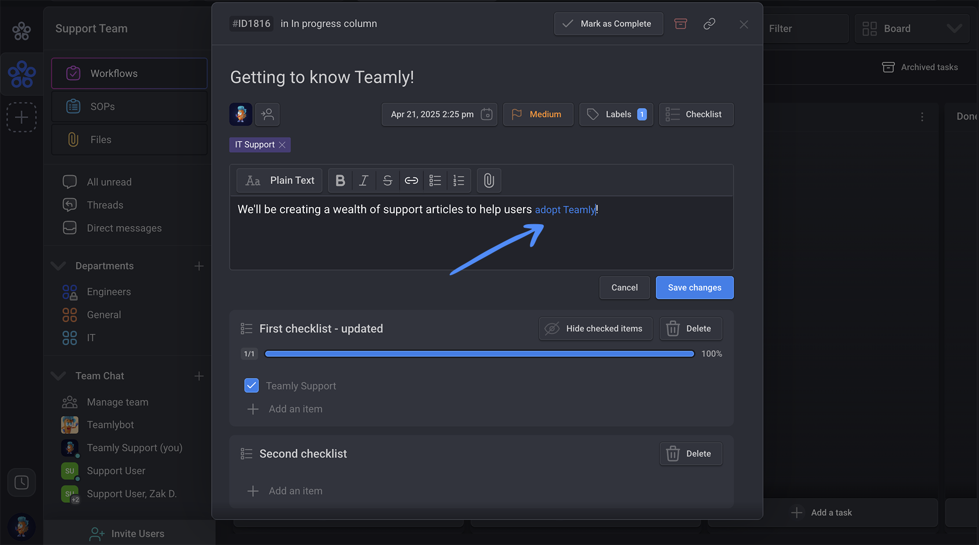
Task: Open the clock history icon in sidebar
Action: pos(22,482)
